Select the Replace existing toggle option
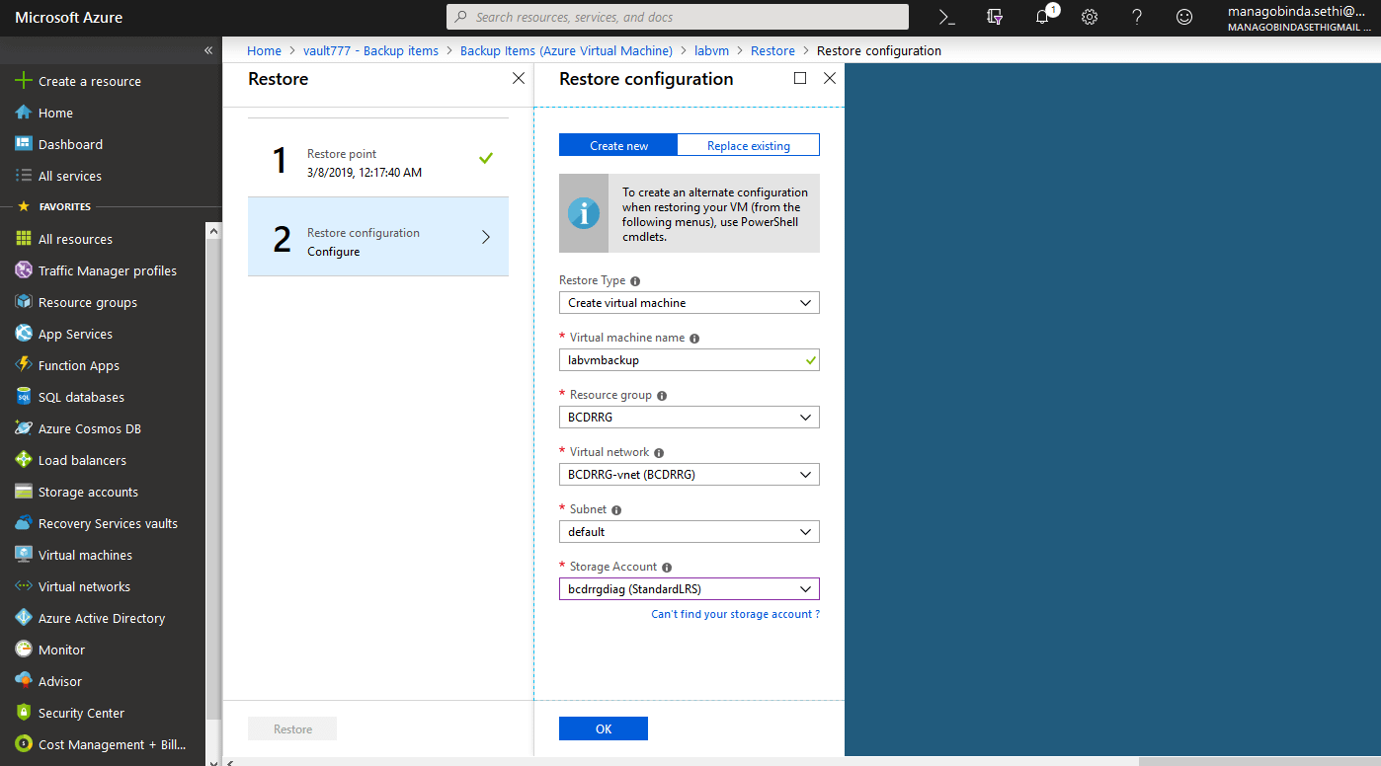 coord(749,145)
